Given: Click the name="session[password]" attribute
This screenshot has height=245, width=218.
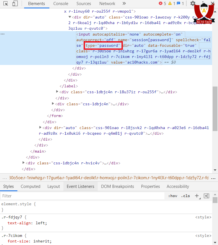Looking at the screenshot, I should pyautogui.click(x=146, y=40).
